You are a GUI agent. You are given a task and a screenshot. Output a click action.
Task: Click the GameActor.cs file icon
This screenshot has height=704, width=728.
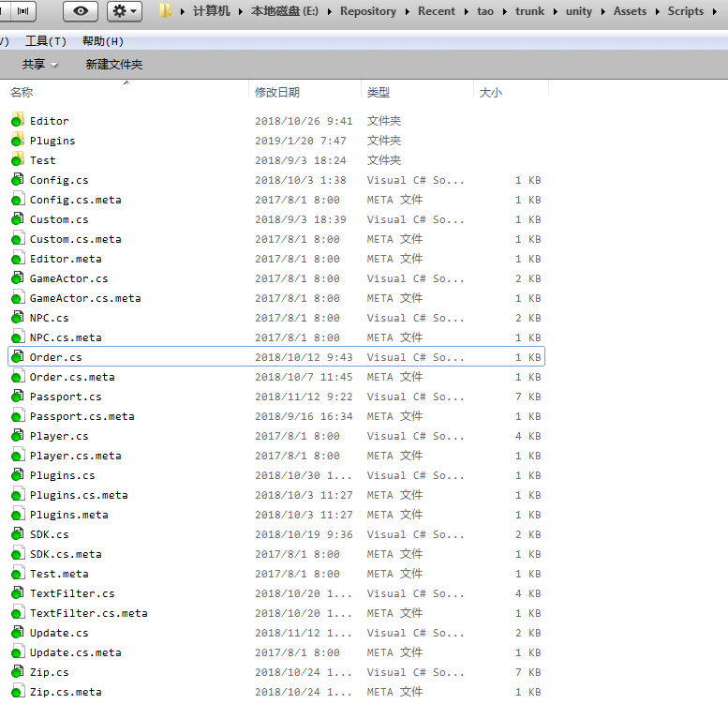click(17, 277)
